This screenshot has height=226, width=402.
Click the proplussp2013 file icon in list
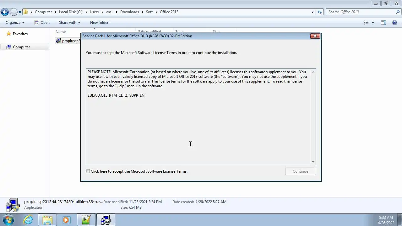[58, 41]
